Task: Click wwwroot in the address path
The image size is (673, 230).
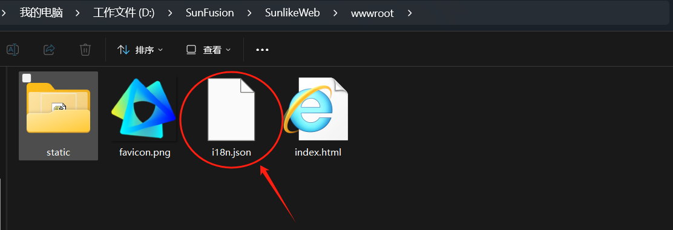Action: pyautogui.click(x=372, y=13)
